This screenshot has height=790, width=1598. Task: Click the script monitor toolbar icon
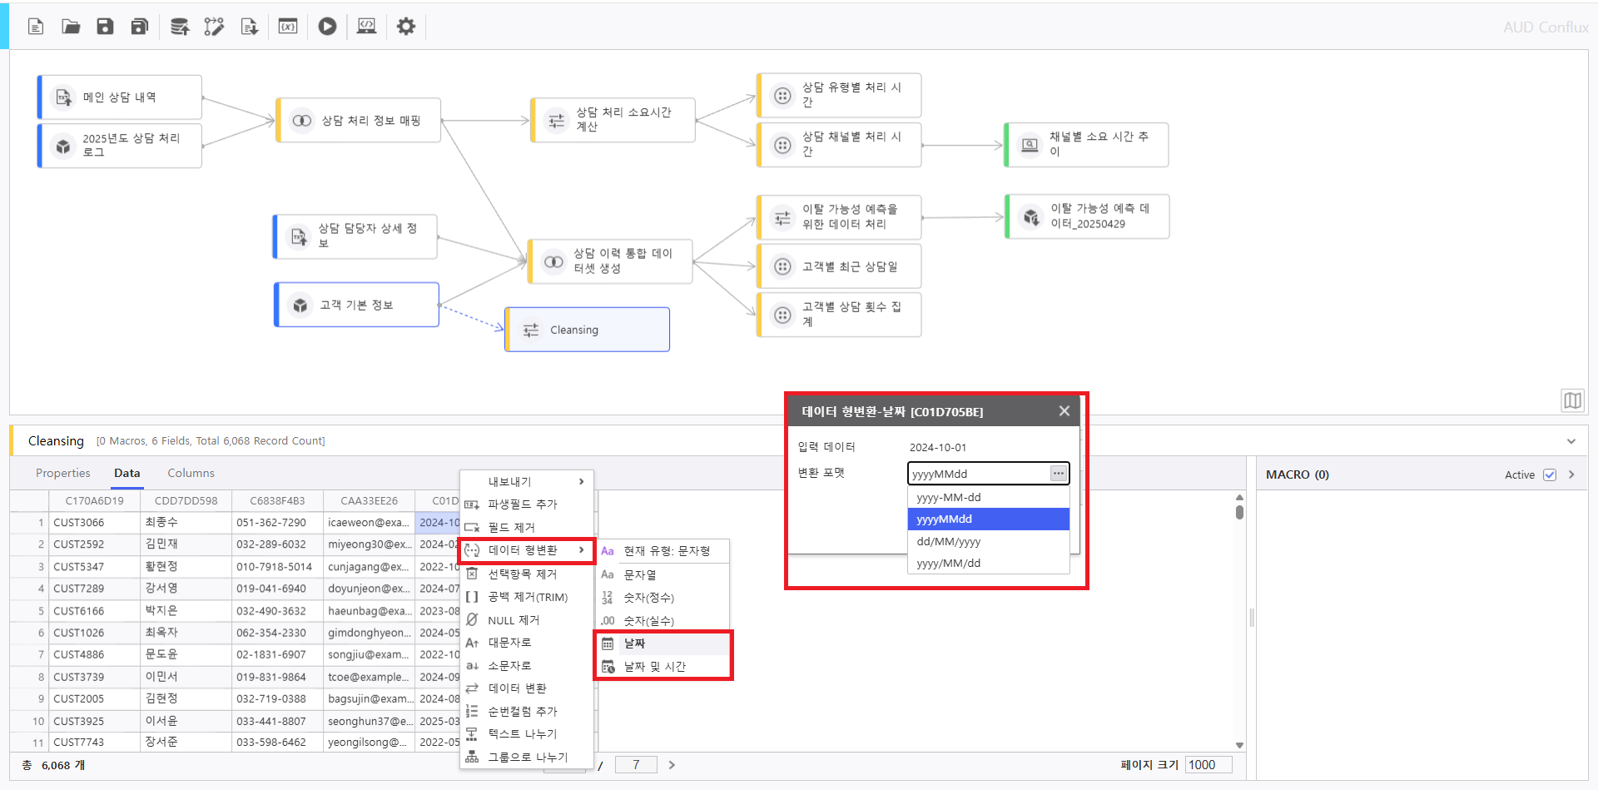(366, 27)
